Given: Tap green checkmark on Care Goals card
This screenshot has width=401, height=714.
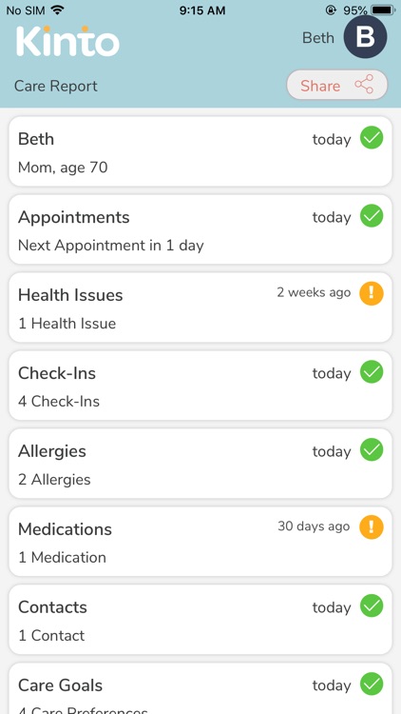Looking at the screenshot, I should pyautogui.click(x=372, y=684).
